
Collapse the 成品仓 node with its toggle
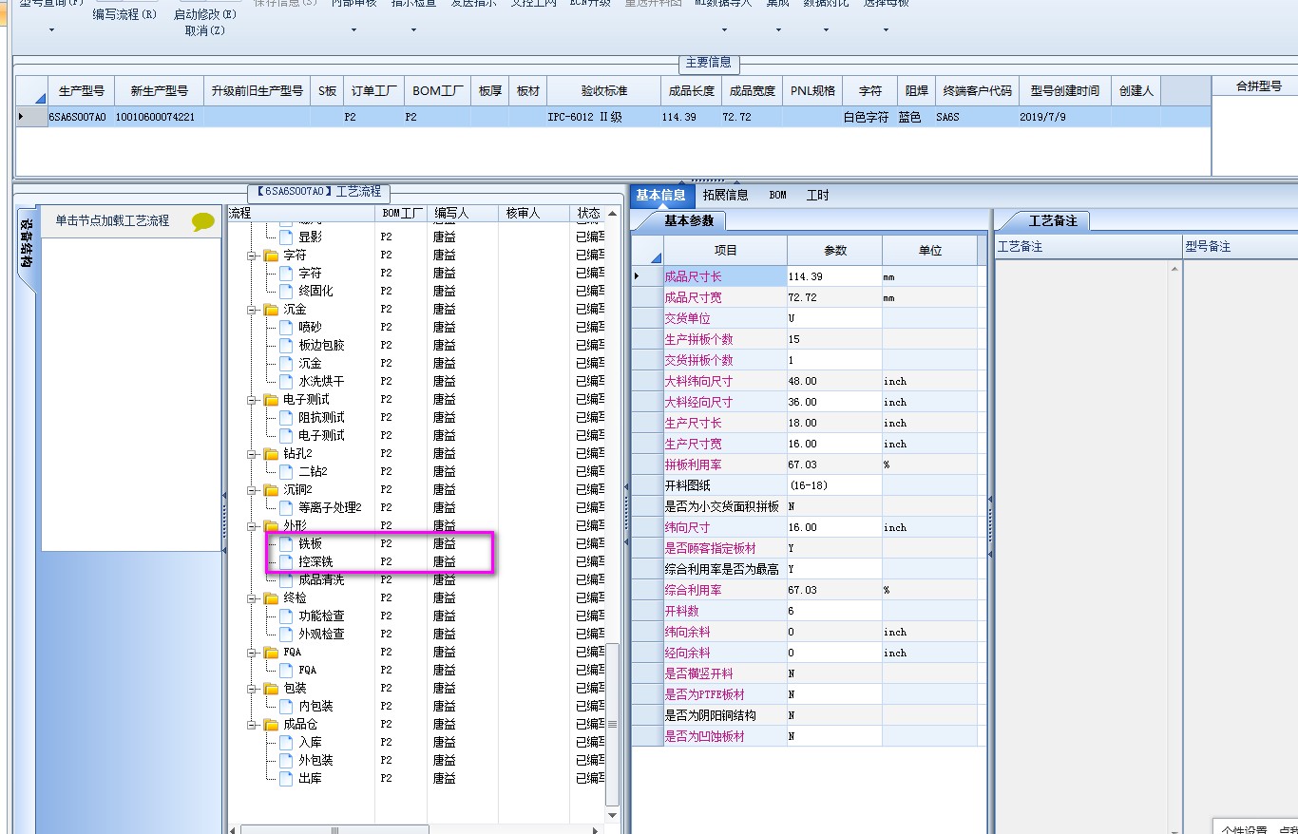click(x=253, y=725)
